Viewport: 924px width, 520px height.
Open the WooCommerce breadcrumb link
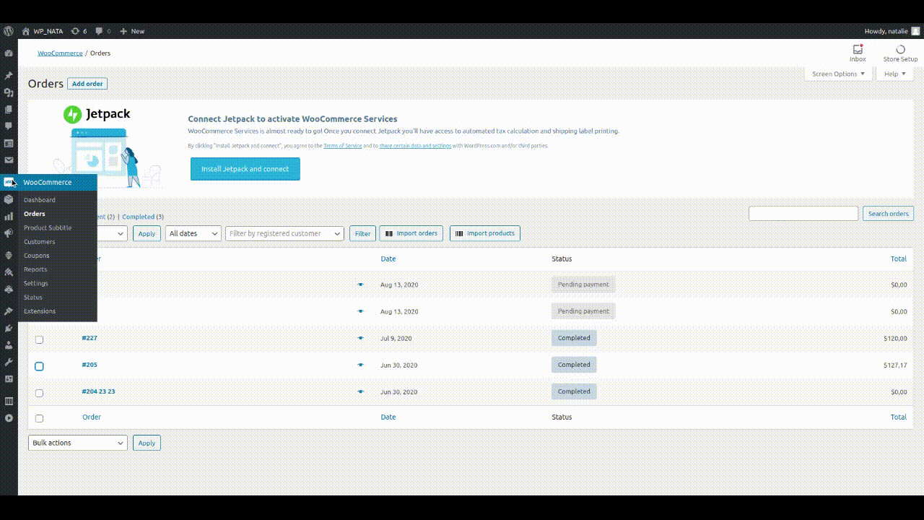(x=60, y=53)
